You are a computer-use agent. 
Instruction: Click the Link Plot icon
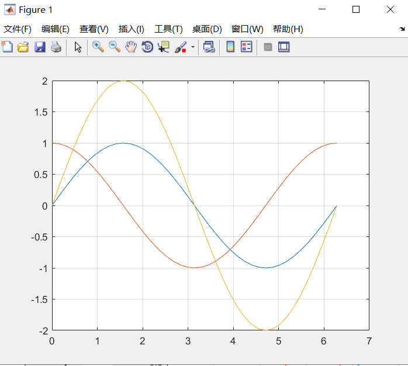[209, 47]
